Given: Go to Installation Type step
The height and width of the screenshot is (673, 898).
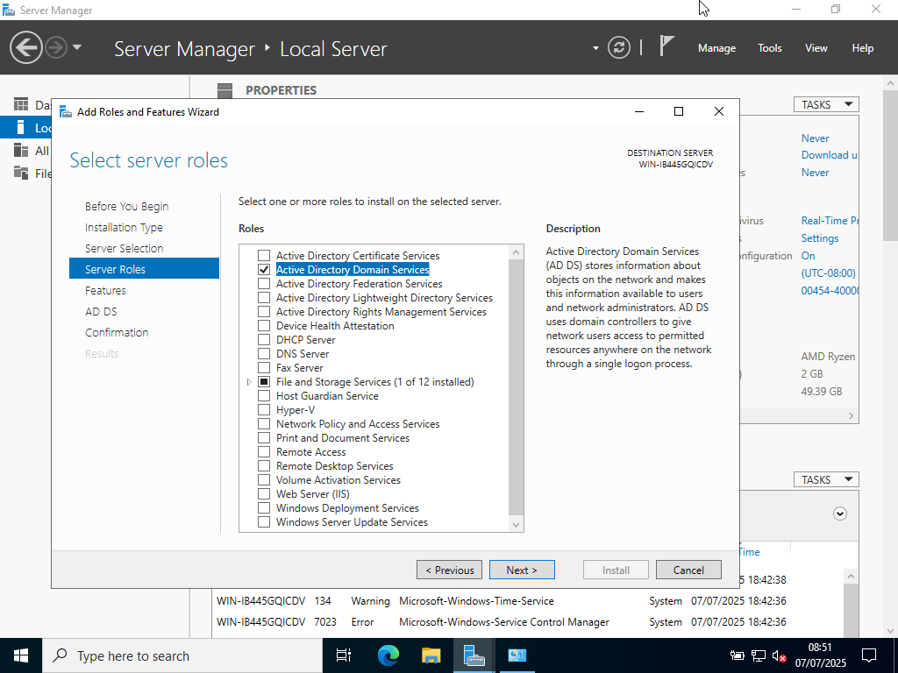Looking at the screenshot, I should click(124, 227).
